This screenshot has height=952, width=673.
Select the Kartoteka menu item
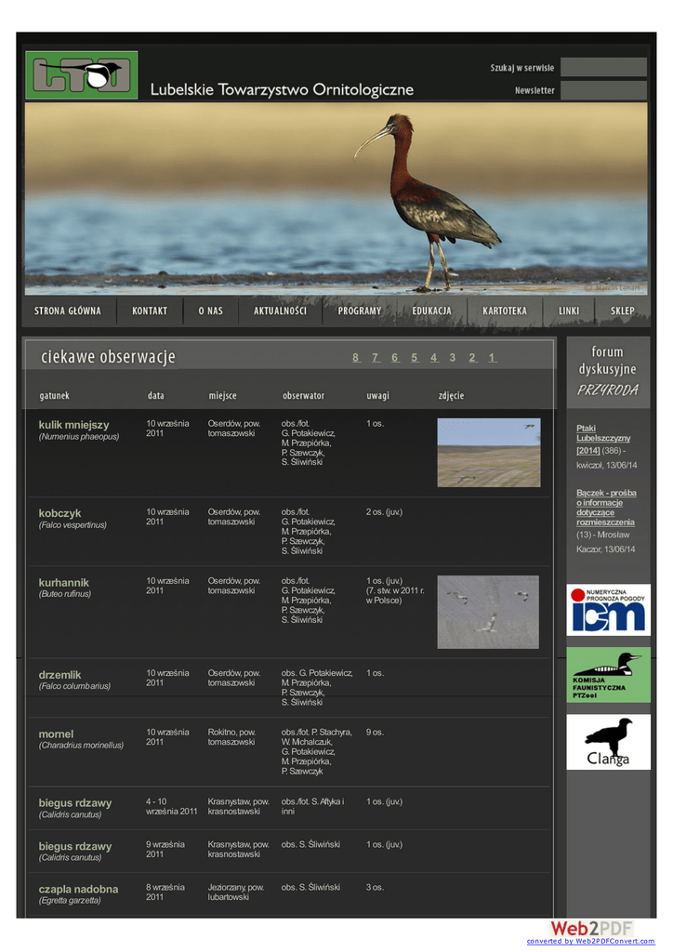505,311
